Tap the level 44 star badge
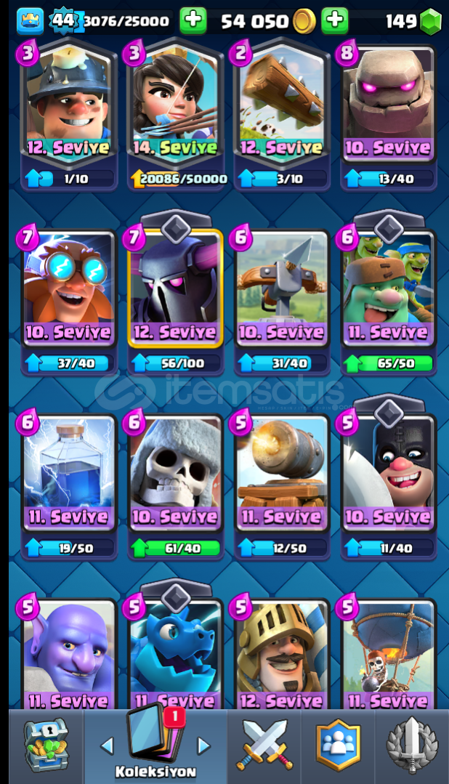449x784 pixels. click(x=64, y=21)
